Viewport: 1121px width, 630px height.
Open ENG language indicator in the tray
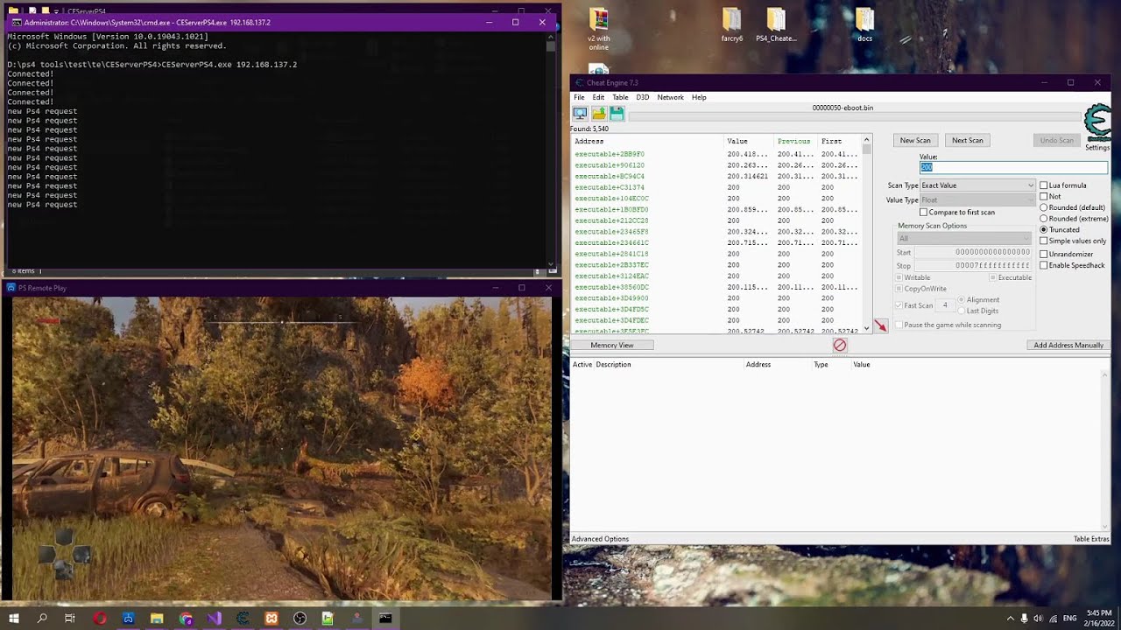[1069, 619]
